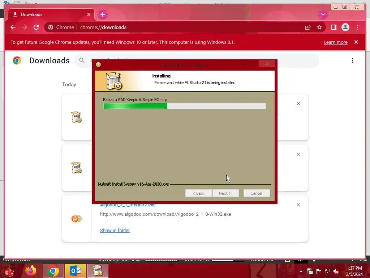The width and height of the screenshot is (370, 278).
Task: Launch Firefox from the taskbar
Action: point(31,271)
